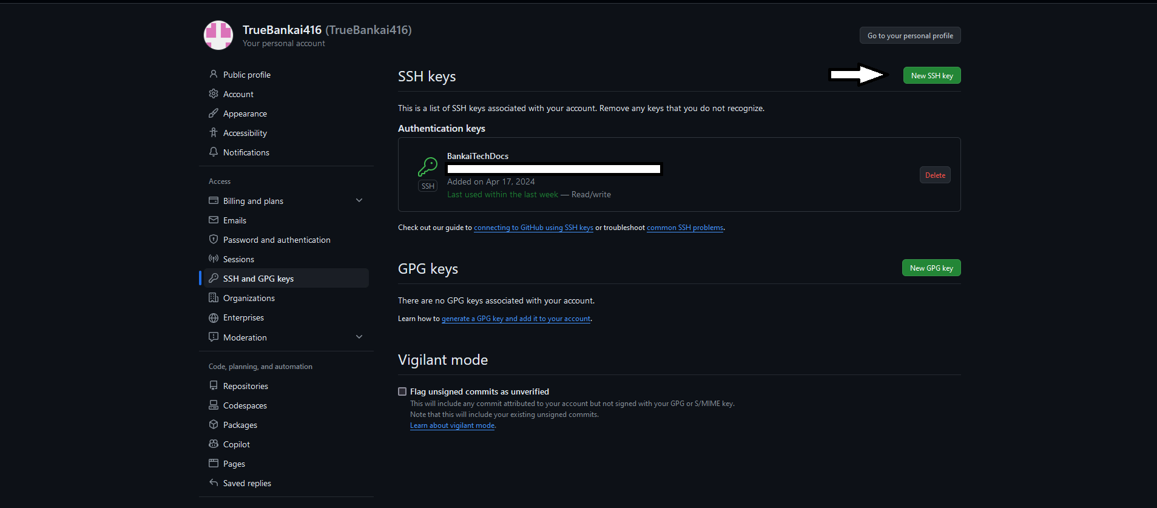Click the Notifications bell icon
The image size is (1157, 508).
click(214, 152)
